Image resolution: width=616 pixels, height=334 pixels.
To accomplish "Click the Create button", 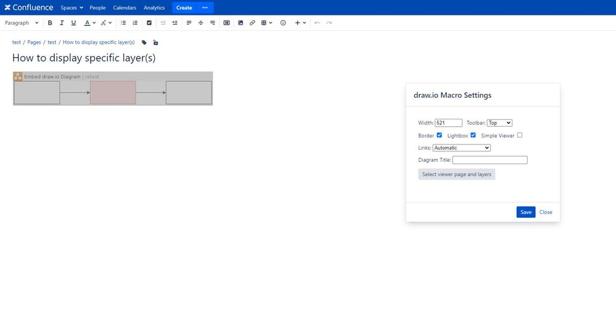I will coord(184,7).
